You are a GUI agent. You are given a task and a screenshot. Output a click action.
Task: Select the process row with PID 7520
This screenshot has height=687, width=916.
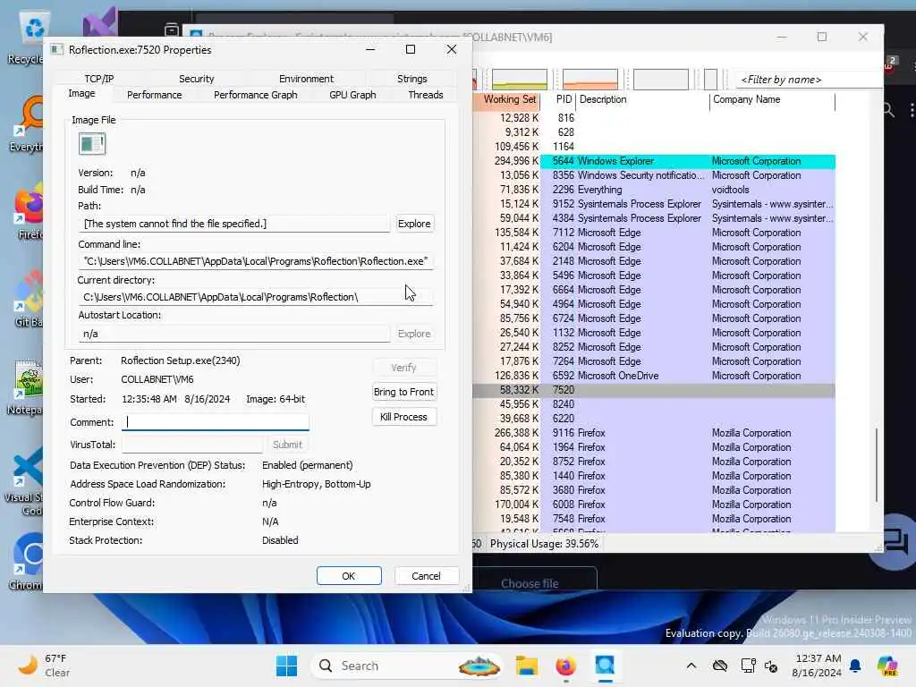tap(654, 390)
